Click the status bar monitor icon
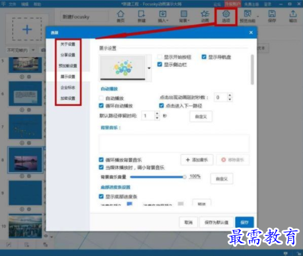This screenshot has width=303, height=256. click(x=285, y=253)
